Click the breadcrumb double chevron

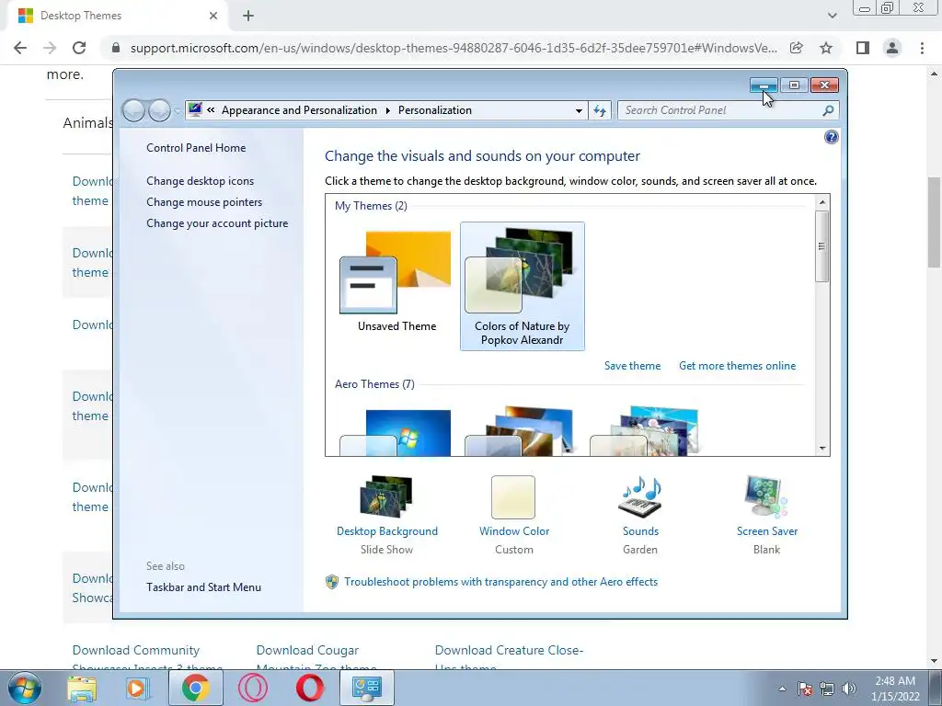(211, 110)
